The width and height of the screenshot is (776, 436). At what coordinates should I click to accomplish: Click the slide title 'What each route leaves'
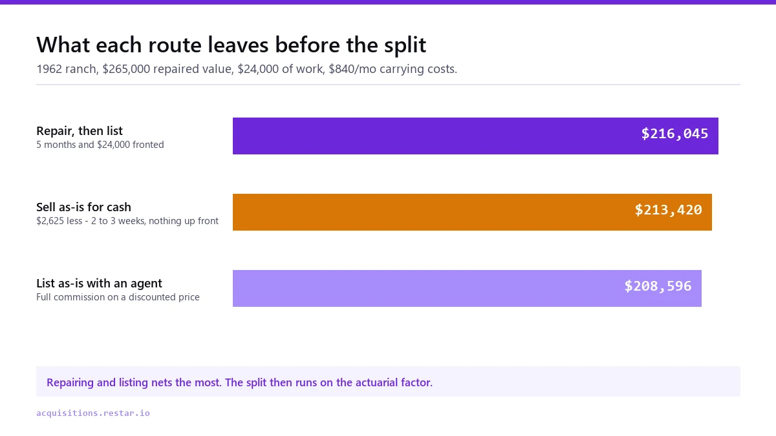pos(232,45)
